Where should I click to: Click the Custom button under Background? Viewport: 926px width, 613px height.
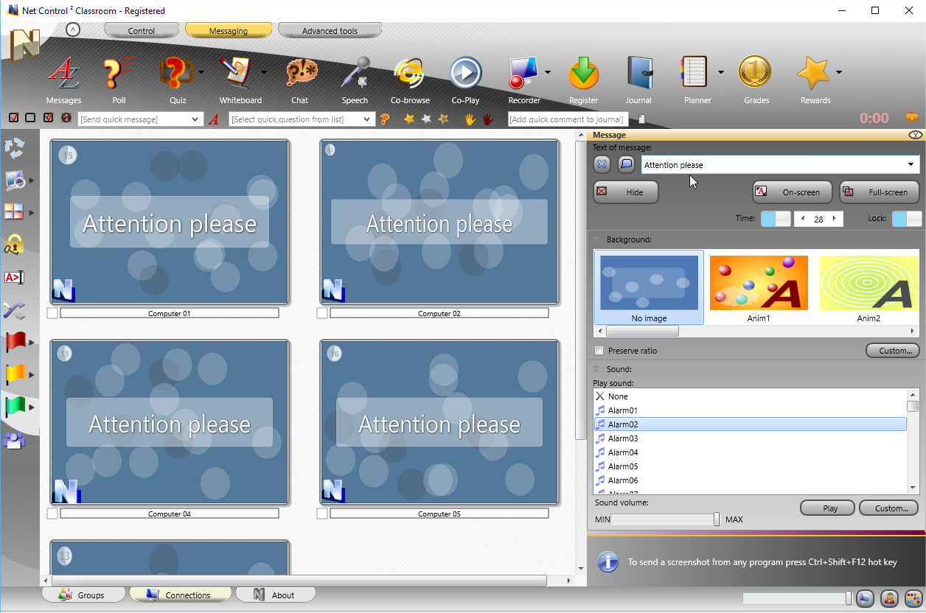pos(892,351)
